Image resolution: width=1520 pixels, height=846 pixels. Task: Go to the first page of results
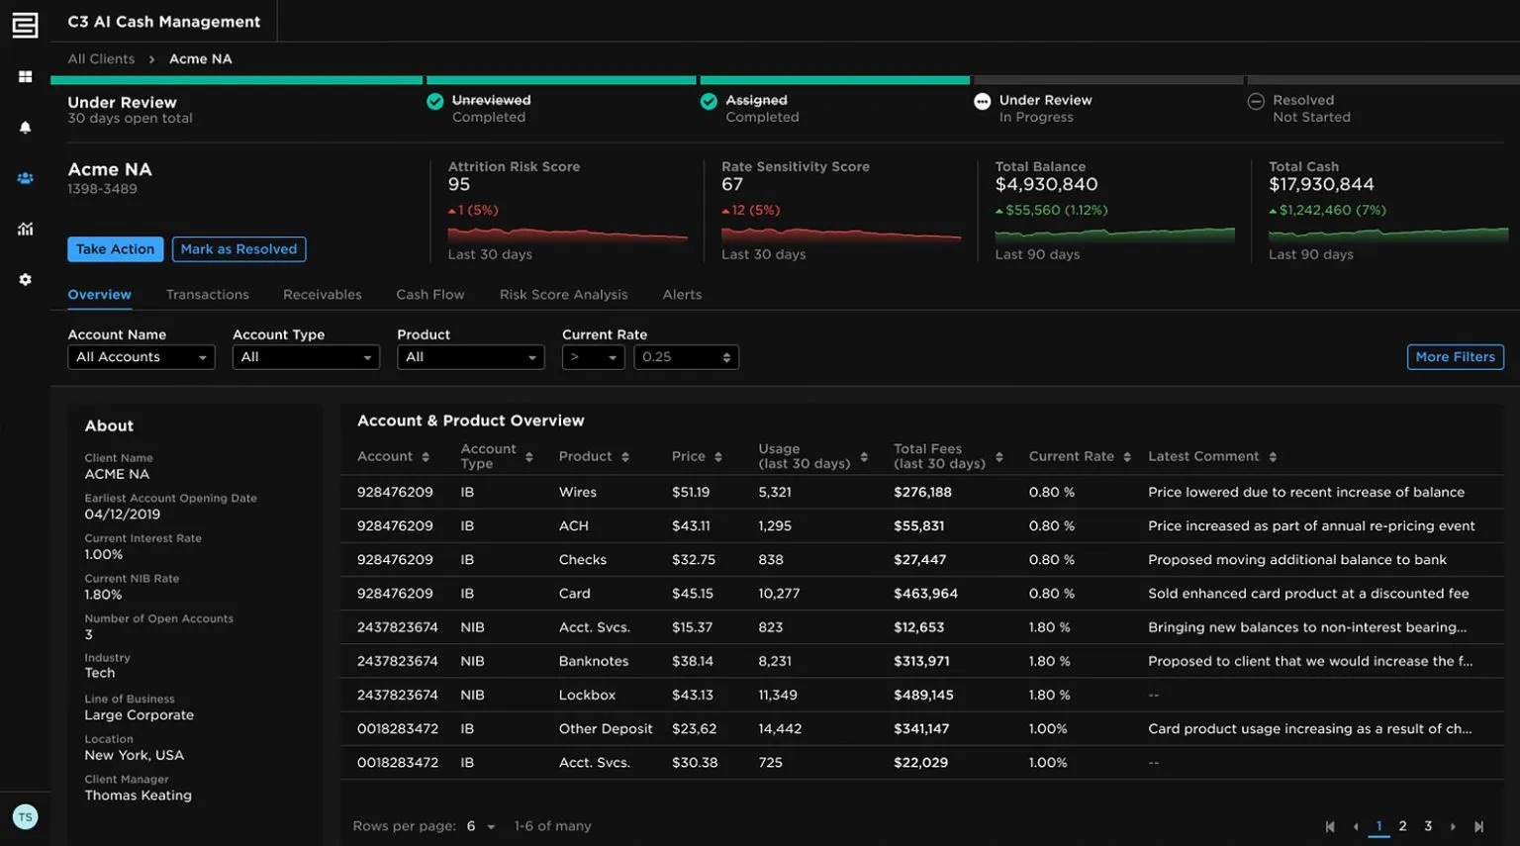pos(1330,827)
